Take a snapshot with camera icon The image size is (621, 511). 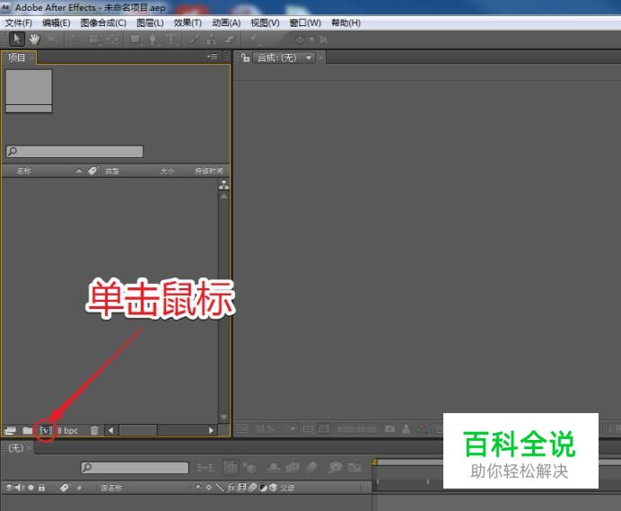click(389, 428)
